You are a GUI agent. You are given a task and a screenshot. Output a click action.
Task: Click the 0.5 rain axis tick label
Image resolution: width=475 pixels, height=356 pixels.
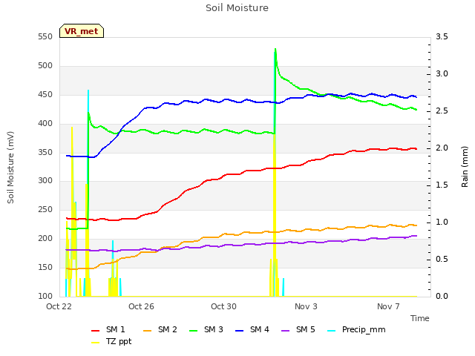pos(442,260)
